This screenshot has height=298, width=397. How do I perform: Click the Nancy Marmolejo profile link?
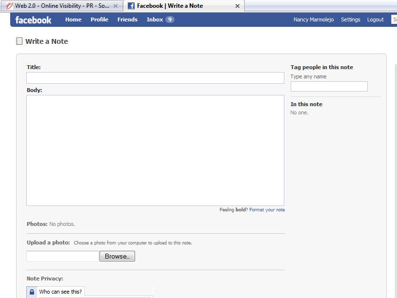[x=314, y=19]
